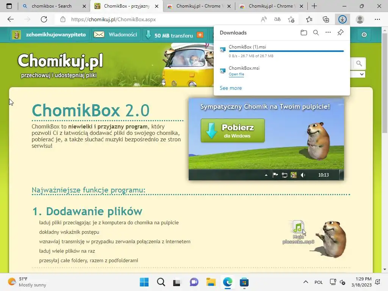Search downloads in Downloads panel
This screenshot has height=291, width=388.
316,33
